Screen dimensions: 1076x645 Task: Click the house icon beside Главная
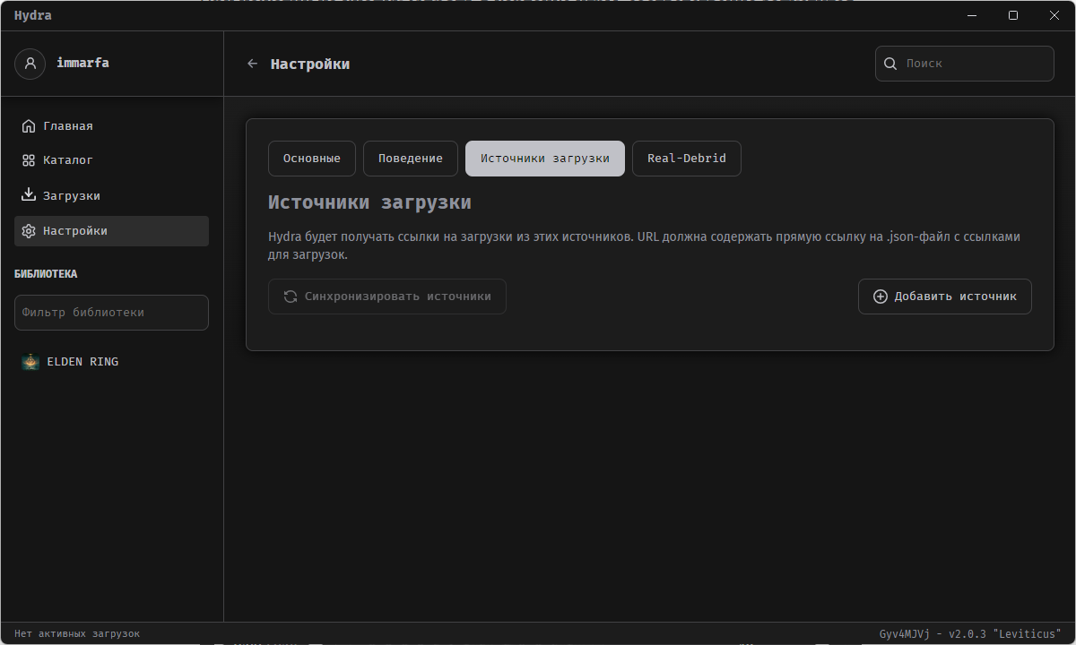(x=29, y=126)
